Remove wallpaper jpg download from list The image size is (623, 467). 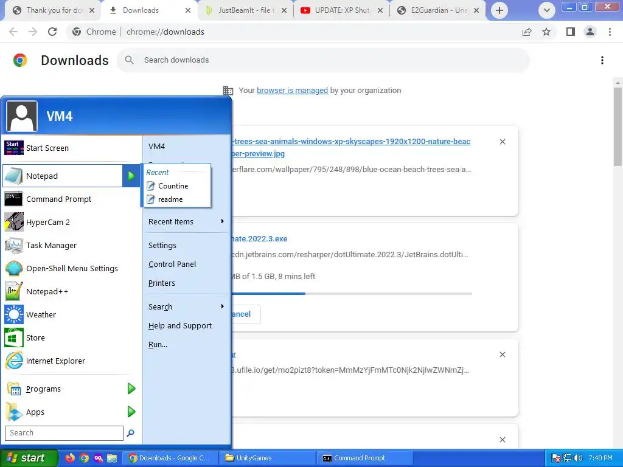click(502, 142)
